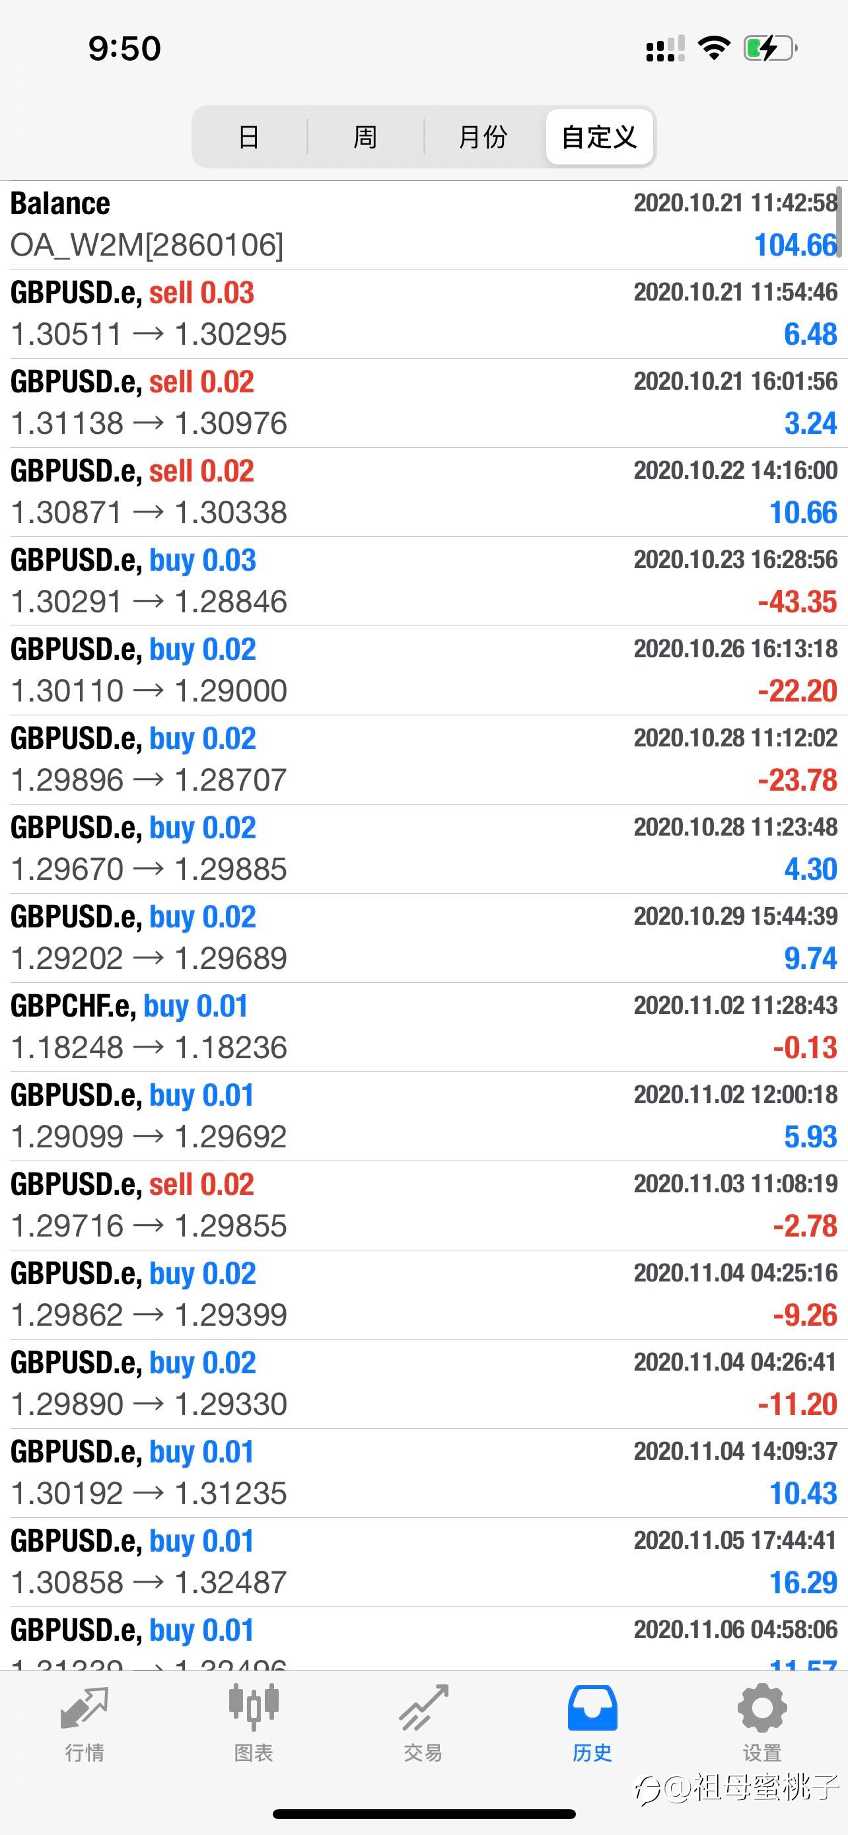
Task: Select the 周 week period segment
Action: (x=365, y=137)
